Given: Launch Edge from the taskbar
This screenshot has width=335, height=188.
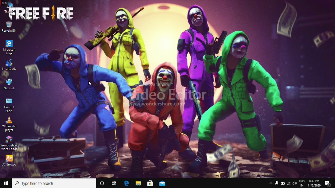Looking at the screenshot, I should point(126,183).
